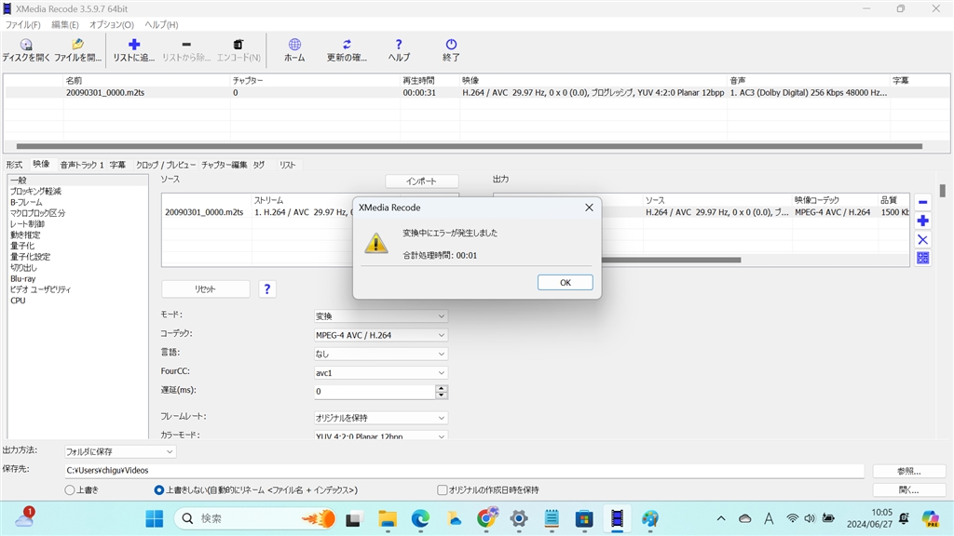Click 参照... browse button

pos(909,471)
